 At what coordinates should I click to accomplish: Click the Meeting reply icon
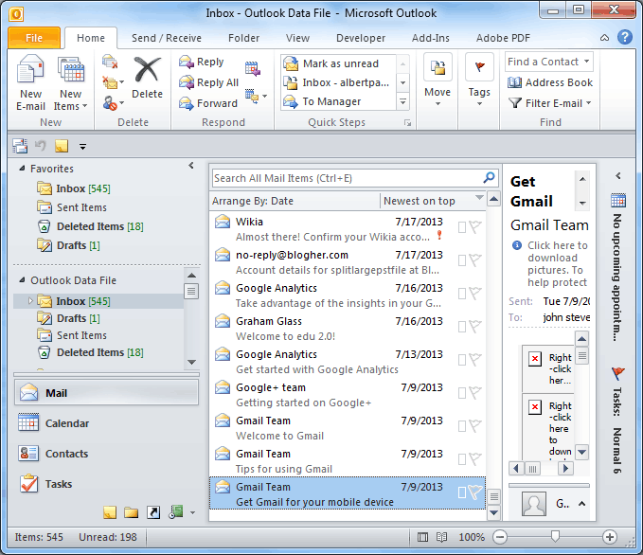[253, 68]
